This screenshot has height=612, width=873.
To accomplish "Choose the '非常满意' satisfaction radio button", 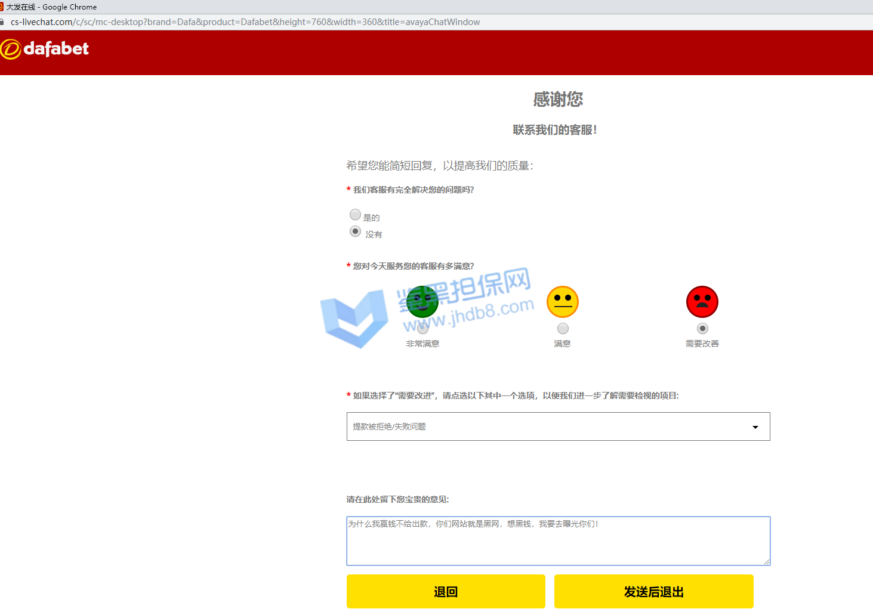I will (x=422, y=329).
